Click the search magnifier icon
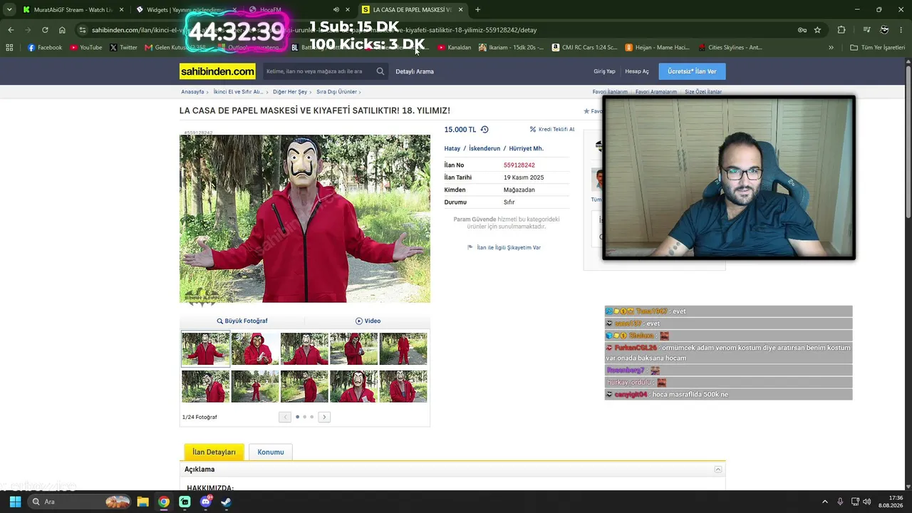912x513 pixels. point(380,71)
